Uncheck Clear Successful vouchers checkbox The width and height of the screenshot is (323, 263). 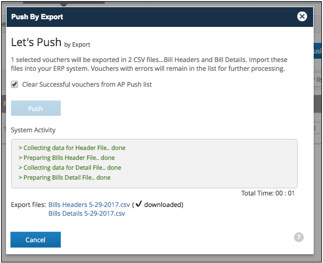[x=15, y=85]
